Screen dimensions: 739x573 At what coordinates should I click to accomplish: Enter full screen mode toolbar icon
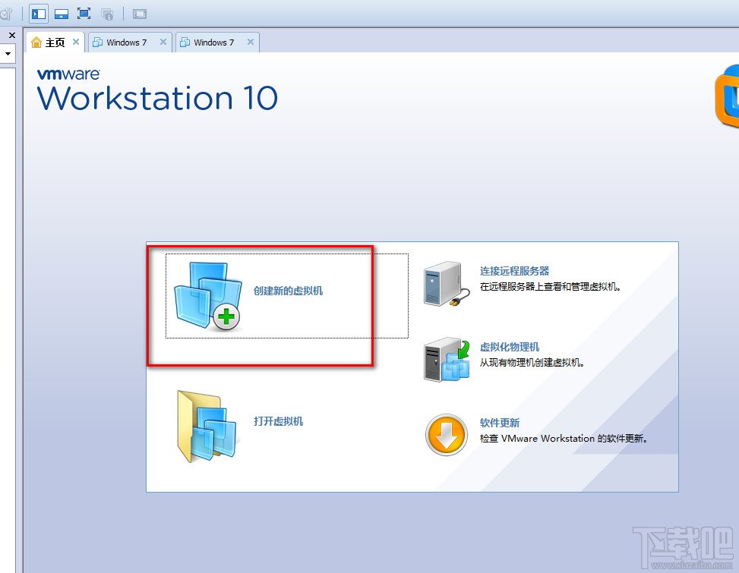click(x=84, y=13)
